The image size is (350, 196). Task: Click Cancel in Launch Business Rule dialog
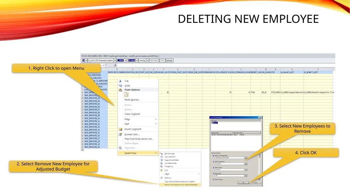tap(255, 183)
